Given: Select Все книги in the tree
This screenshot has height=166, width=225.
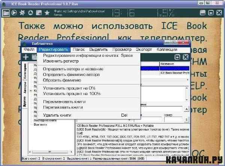Looking at the screenshot, I should [x=40, y=124].
